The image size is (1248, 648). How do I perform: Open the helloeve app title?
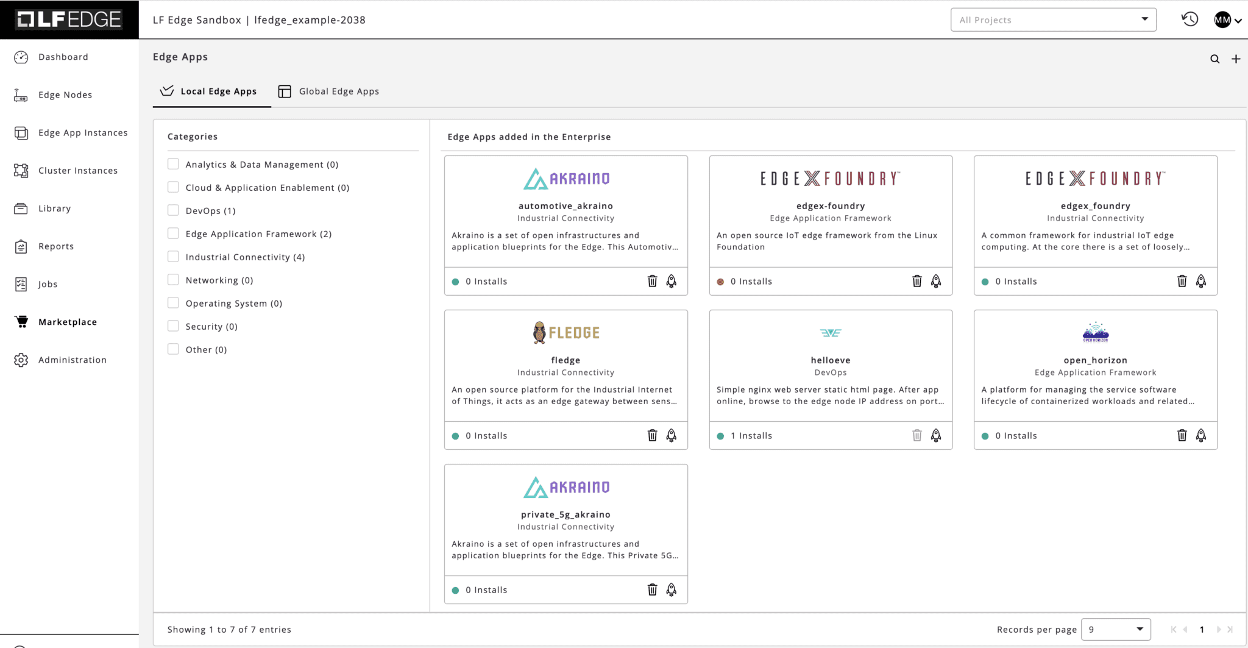(x=830, y=360)
